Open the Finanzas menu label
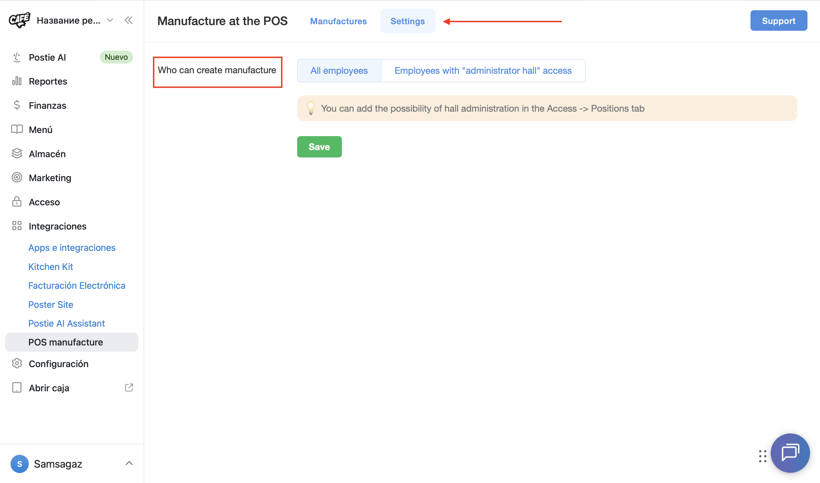Image resolution: width=820 pixels, height=483 pixels. [48, 105]
